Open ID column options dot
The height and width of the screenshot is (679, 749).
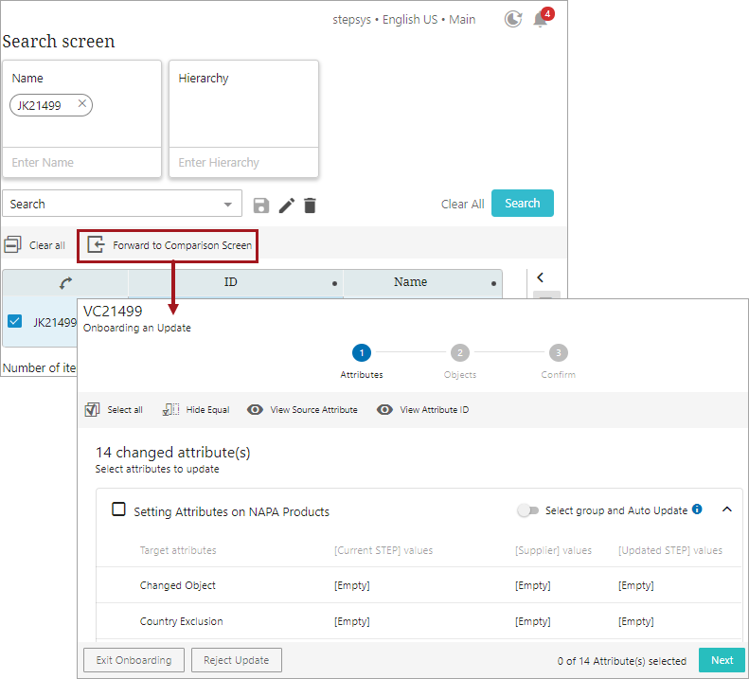(334, 283)
